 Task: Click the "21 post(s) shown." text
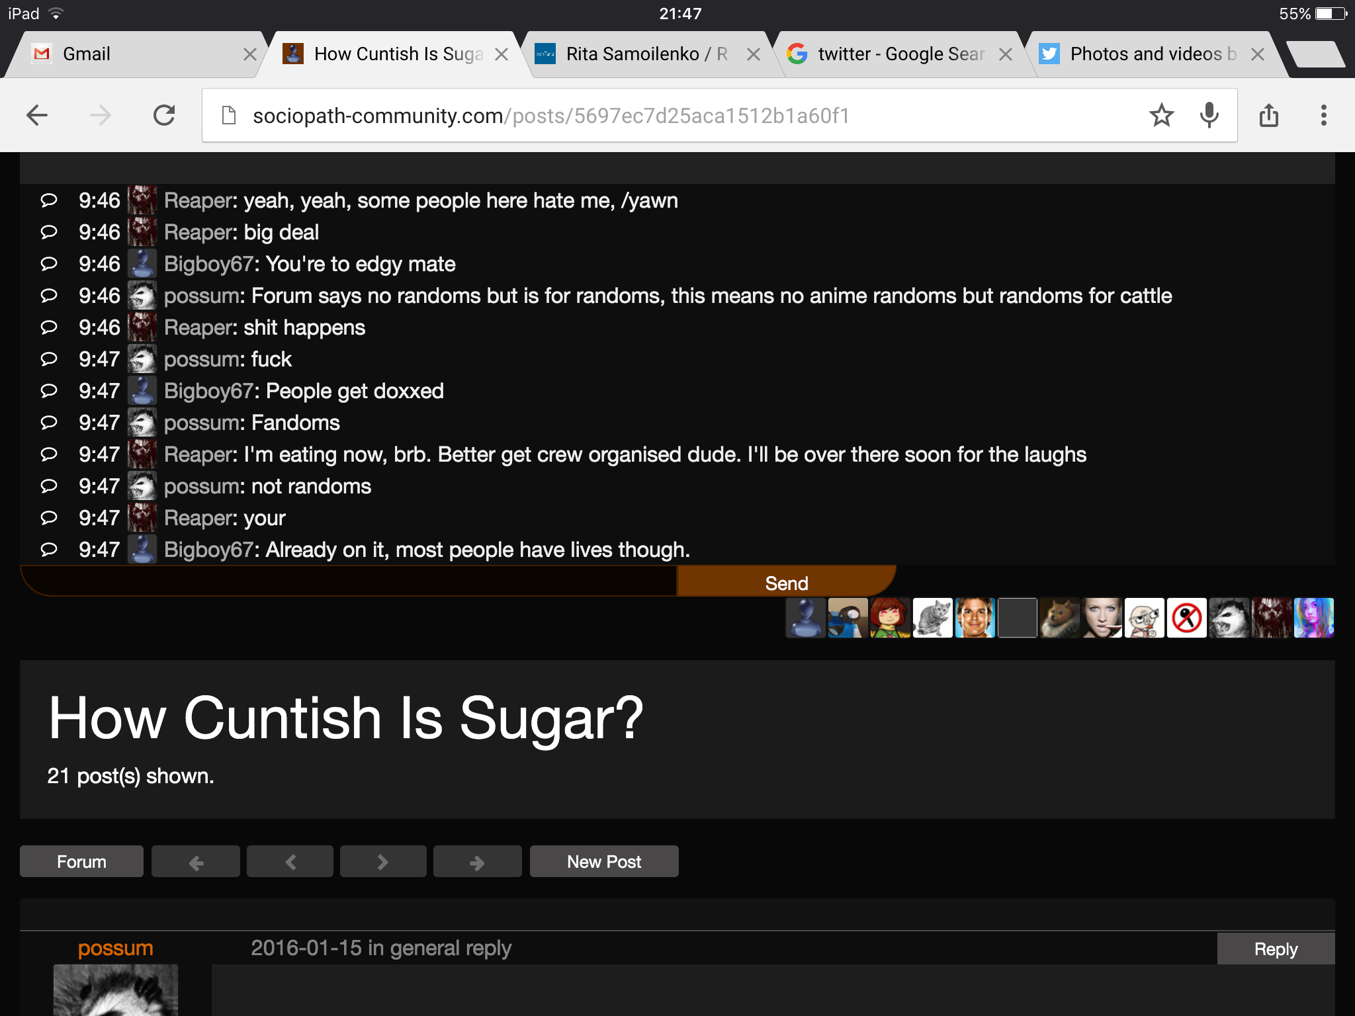tap(131, 776)
